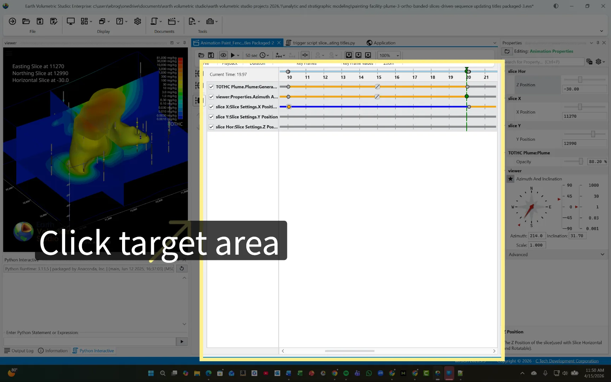
Task: Open the Output Log tab
Action: 19,351
